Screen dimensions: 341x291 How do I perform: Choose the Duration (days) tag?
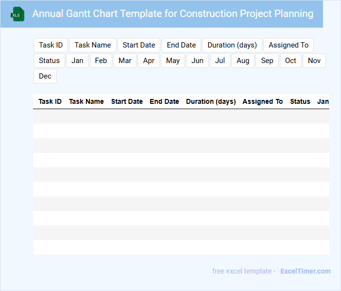click(x=232, y=45)
